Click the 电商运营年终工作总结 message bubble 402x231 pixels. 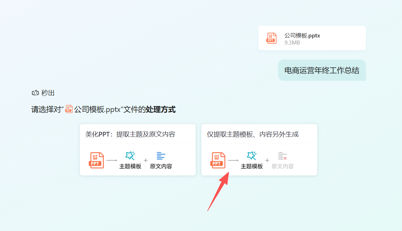(x=322, y=70)
